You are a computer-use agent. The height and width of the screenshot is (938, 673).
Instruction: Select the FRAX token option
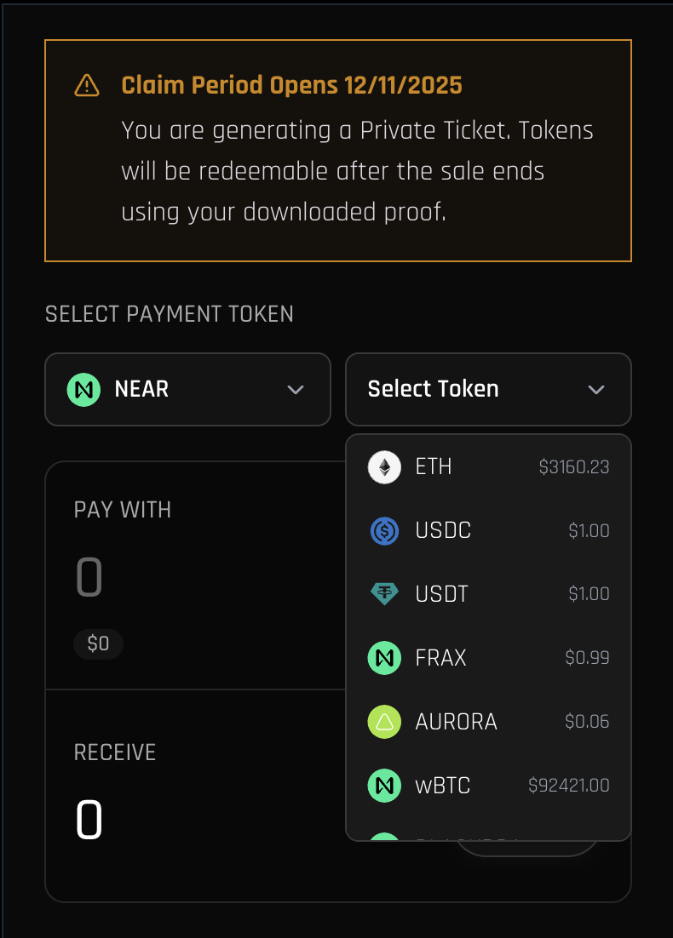coord(488,658)
